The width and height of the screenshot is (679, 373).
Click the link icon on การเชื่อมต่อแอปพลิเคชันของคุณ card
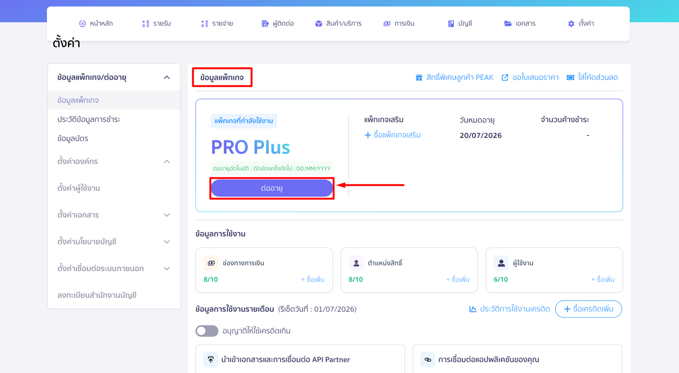428,359
